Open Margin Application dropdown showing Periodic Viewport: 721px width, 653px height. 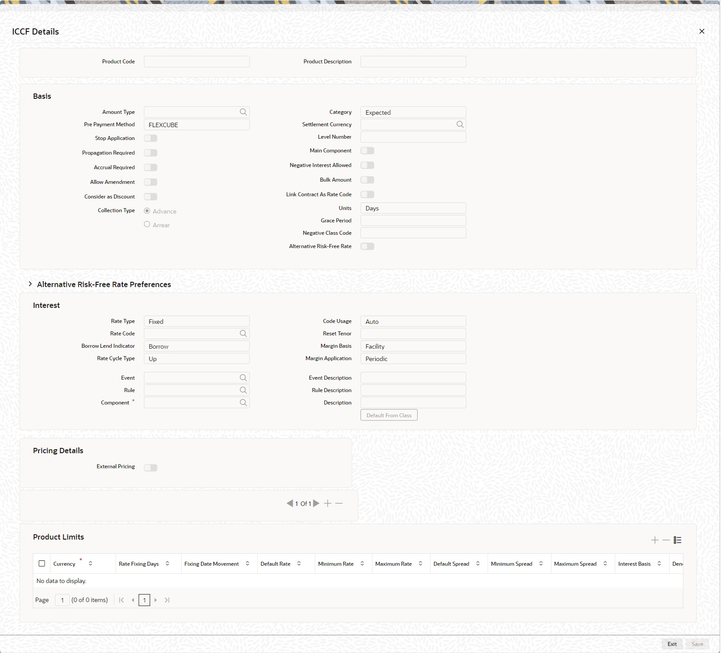click(x=413, y=358)
